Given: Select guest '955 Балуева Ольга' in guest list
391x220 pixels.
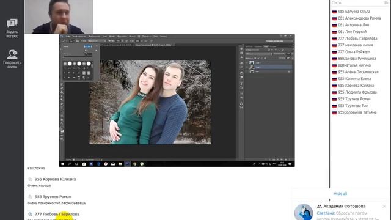Looking at the screenshot, I should (x=354, y=12).
